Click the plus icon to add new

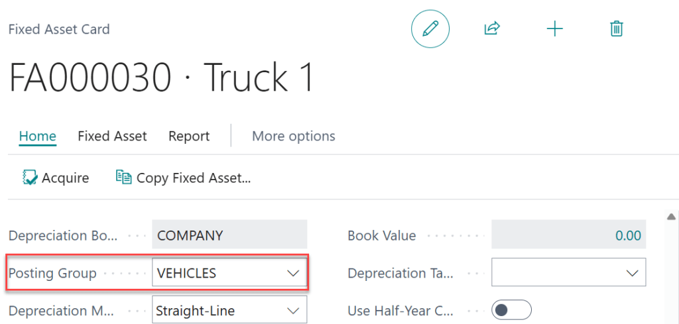click(554, 29)
